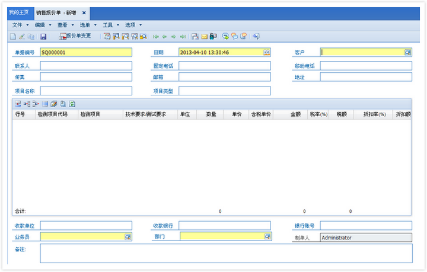Click the merge branches grid icon

coord(36,104)
